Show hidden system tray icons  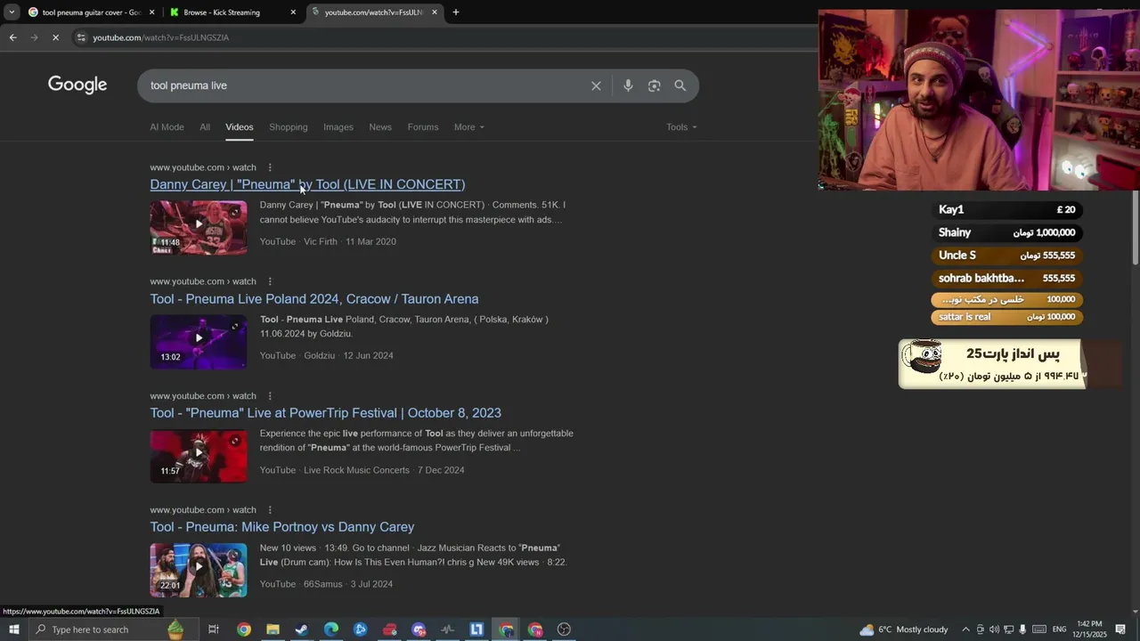click(x=965, y=629)
